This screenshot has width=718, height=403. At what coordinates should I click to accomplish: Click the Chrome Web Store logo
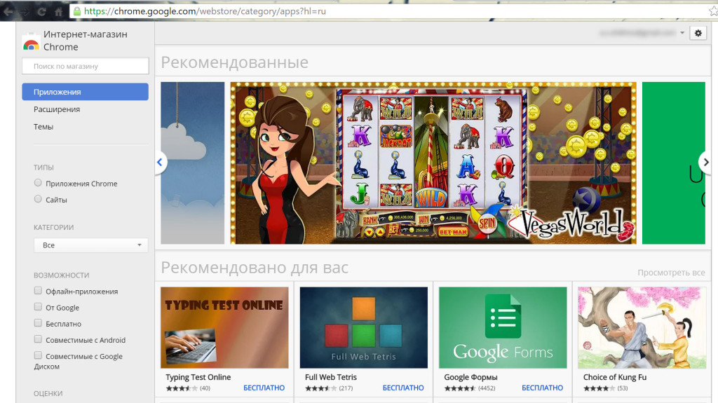click(31, 42)
